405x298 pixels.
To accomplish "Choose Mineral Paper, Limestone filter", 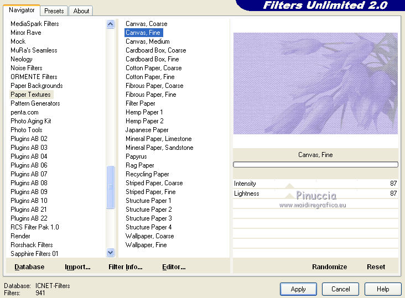I will [159, 139].
